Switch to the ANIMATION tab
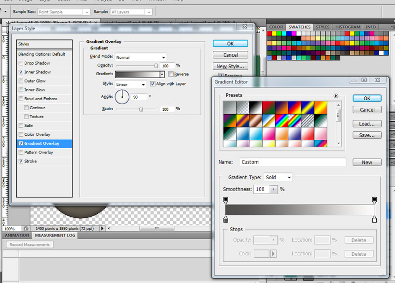This screenshot has width=395, height=283. pyautogui.click(x=17, y=235)
